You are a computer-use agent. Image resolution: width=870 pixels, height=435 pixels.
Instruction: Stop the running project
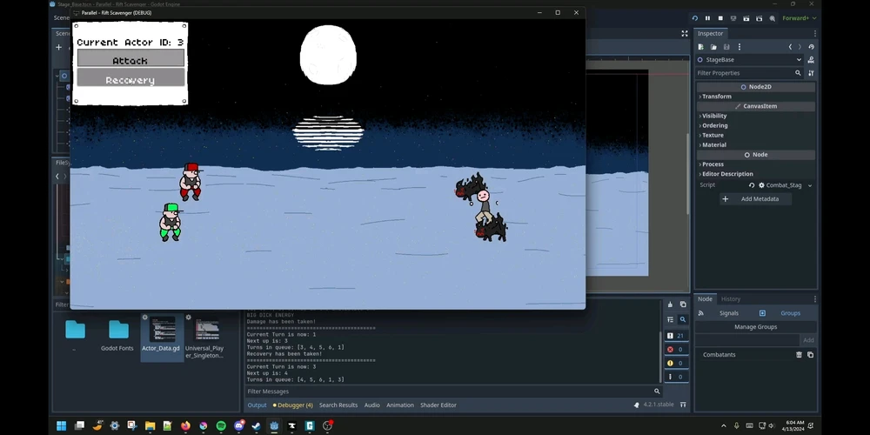(720, 18)
